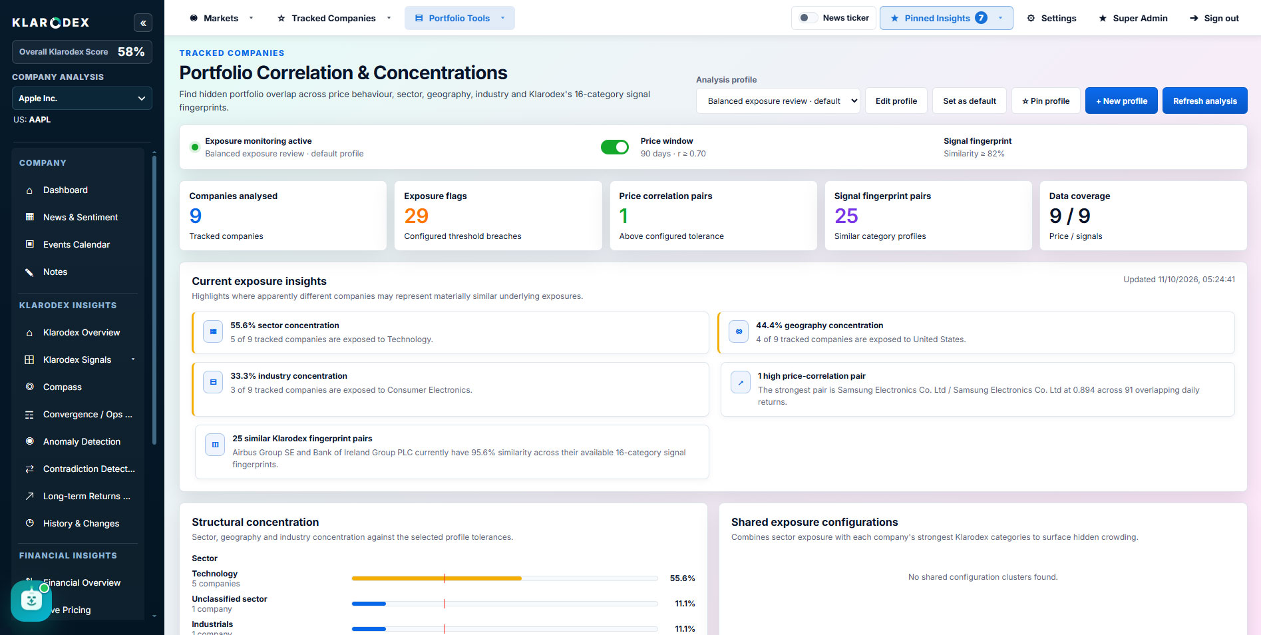The image size is (1261, 635).
Task: Open the Apple Inc. company selector
Action: 82,99
